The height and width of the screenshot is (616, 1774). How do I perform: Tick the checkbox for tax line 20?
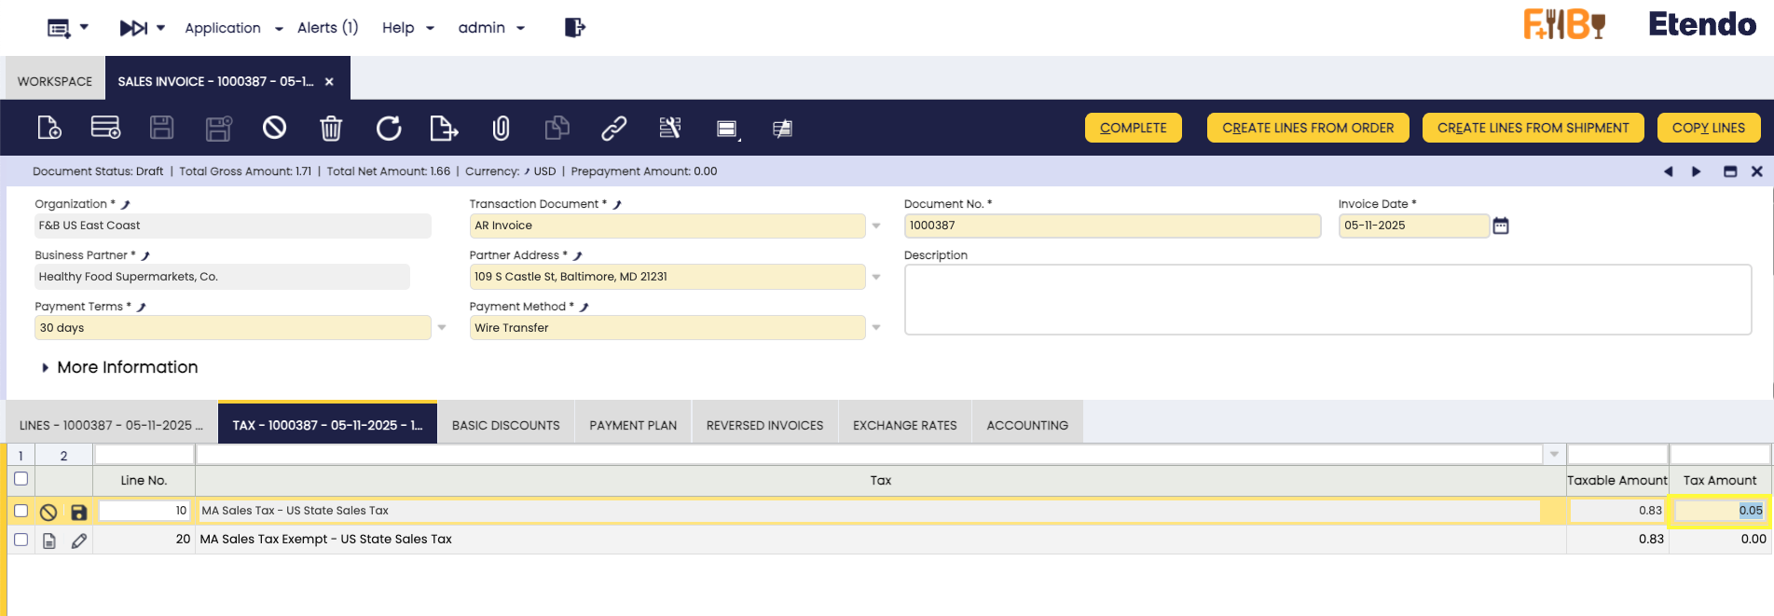point(21,540)
